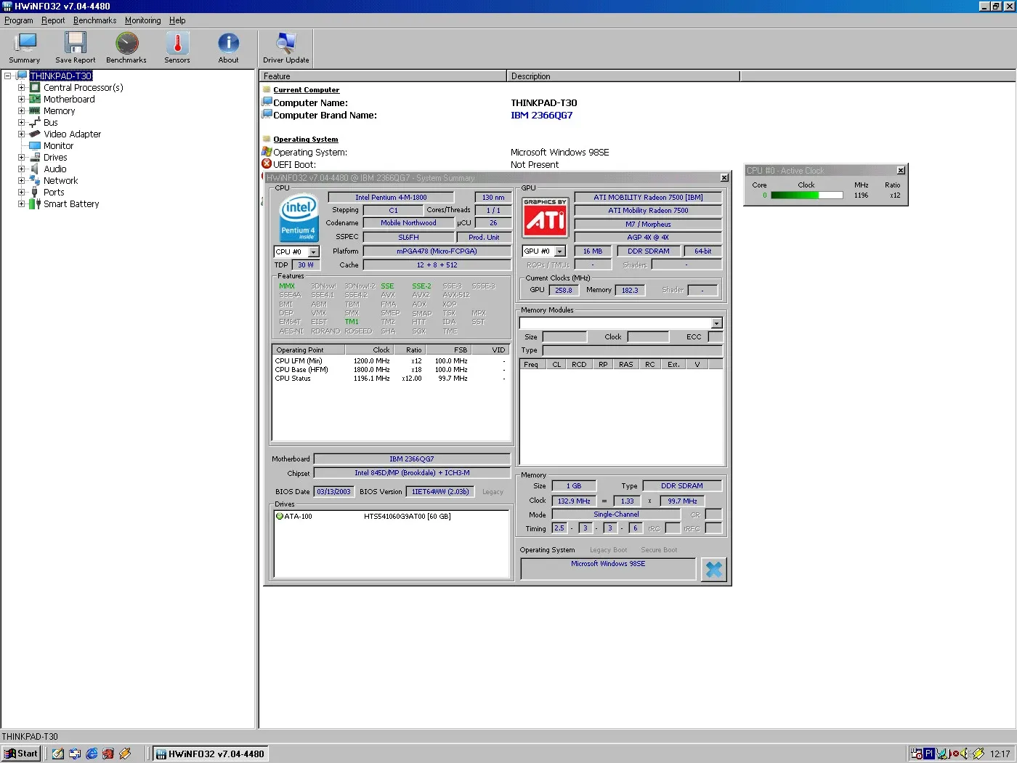Start Driver Update from toolbar
The width and height of the screenshot is (1017, 763).
286,49
